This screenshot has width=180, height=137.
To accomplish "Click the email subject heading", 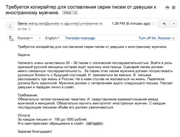I will [x=81, y=10].
